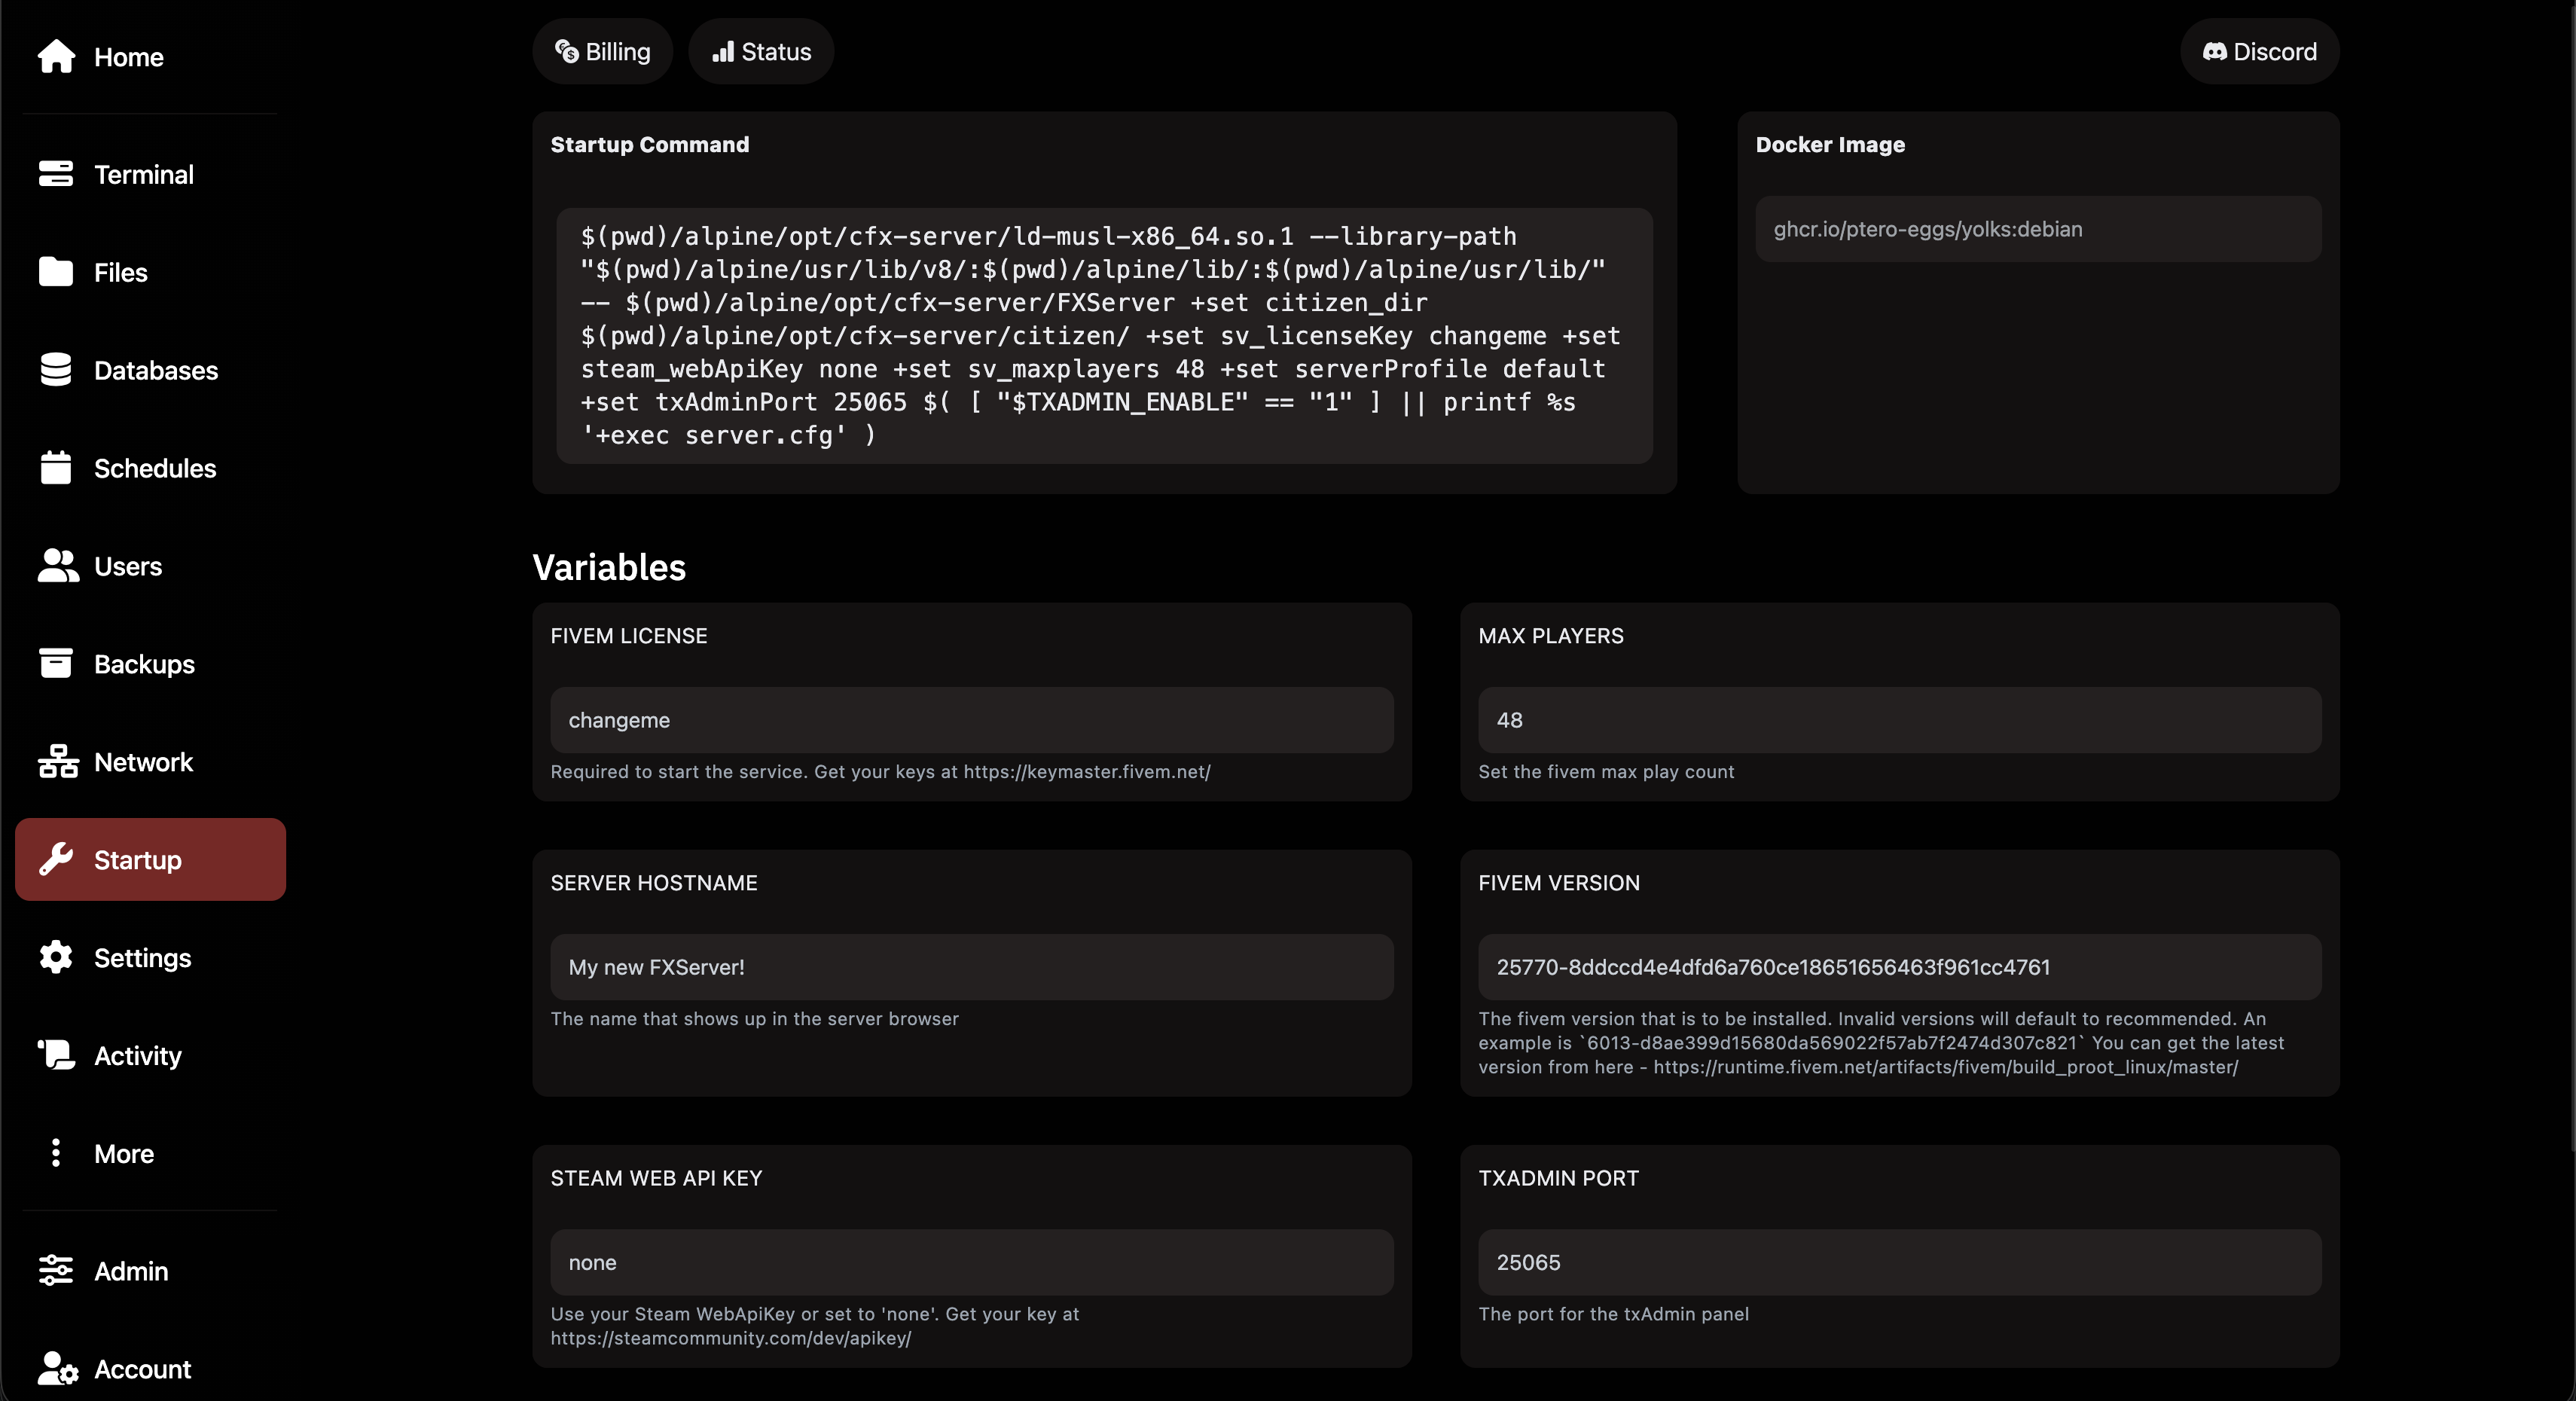Screen dimensions: 2576x1401
Task: Click the STEAM WEB API KEY label
Action: [656, 1178]
